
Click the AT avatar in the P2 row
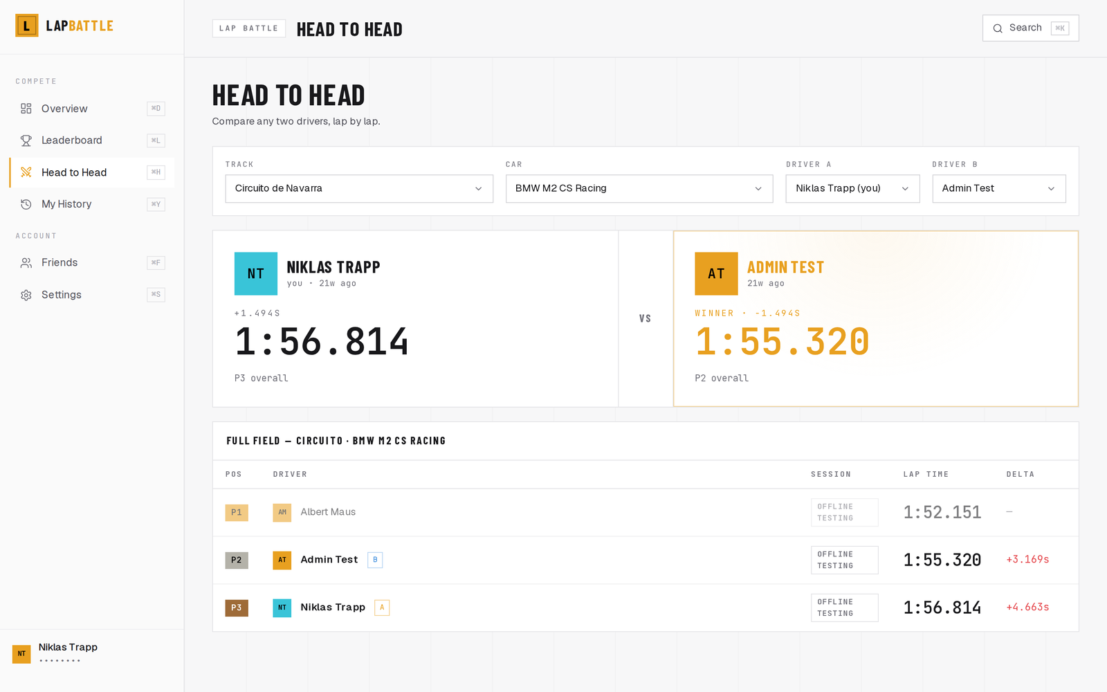pyautogui.click(x=282, y=560)
